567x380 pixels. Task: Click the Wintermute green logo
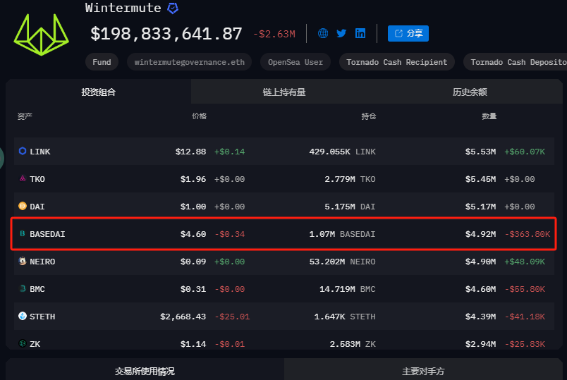tap(41, 35)
